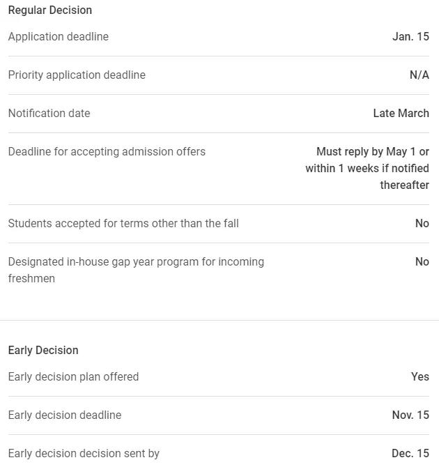Select Deadline for accepting admission offers label
This screenshot has height=467, width=439.
click(107, 151)
